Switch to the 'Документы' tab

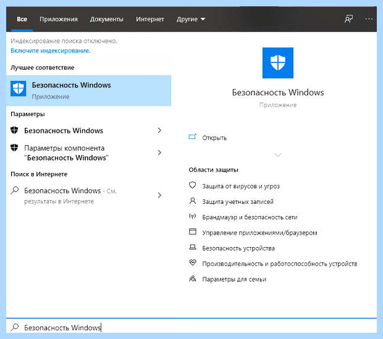click(x=106, y=19)
